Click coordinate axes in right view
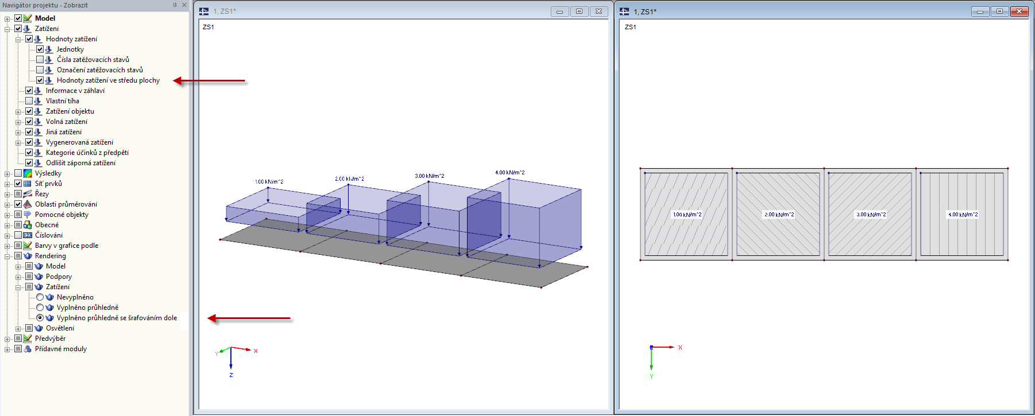The image size is (1035, 416). pyautogui.click(x=665, y=361)
